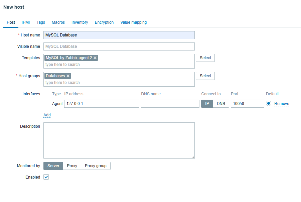Click the Remove interface link
The width and height of the screenshot is (301, 202).
click(282, 104)
